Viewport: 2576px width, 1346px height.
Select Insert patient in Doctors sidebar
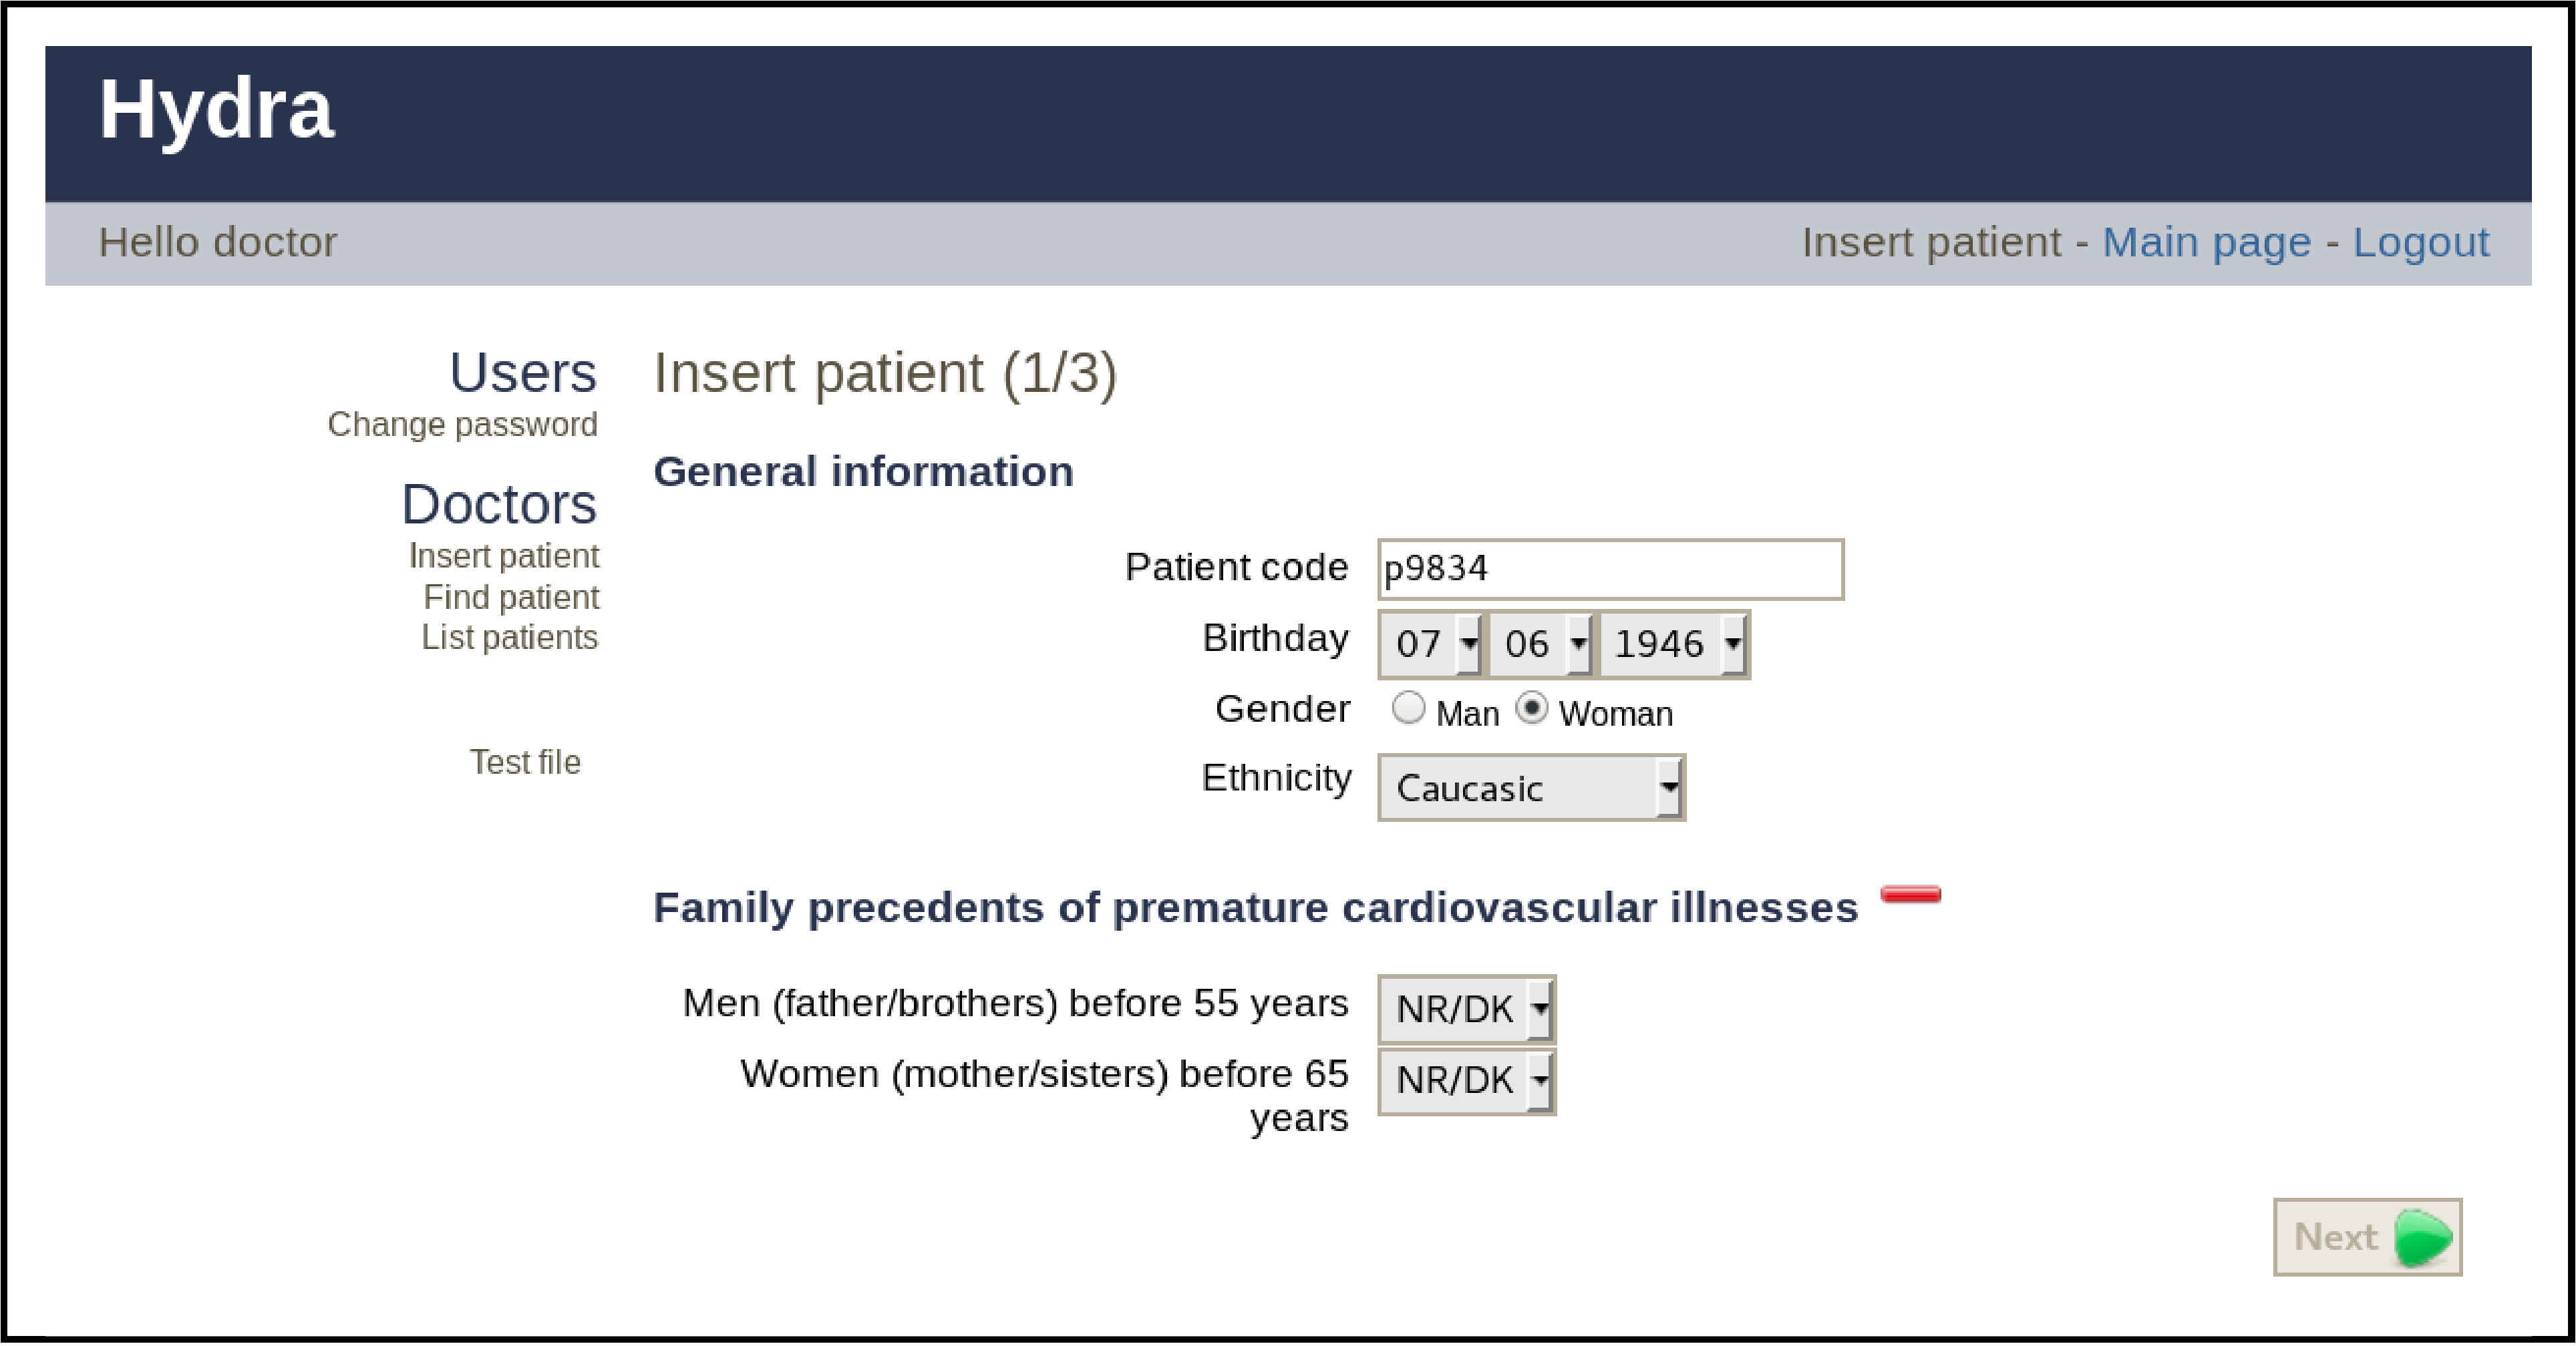click(503, 555)
